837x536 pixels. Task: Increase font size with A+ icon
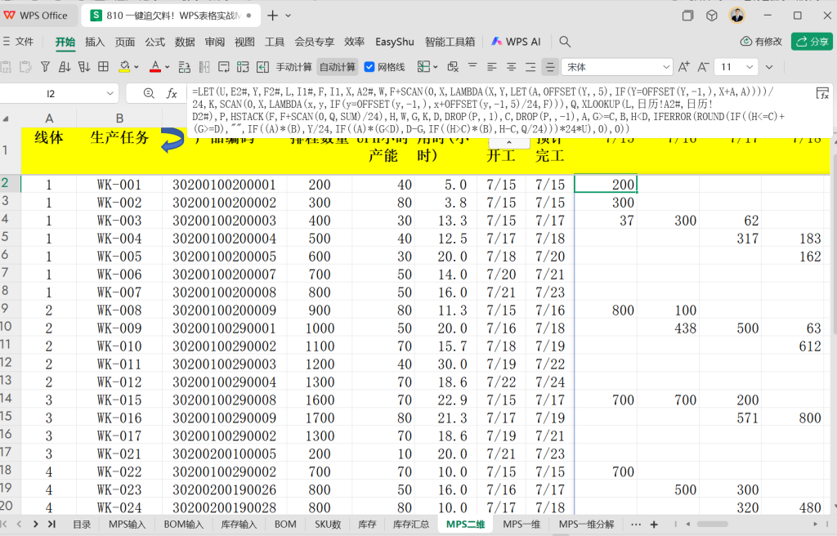click(x=684, y=67)
